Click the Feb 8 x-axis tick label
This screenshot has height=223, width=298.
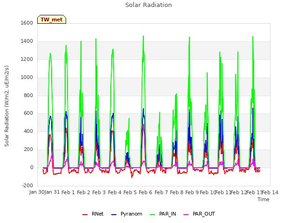tap(177, 192)
